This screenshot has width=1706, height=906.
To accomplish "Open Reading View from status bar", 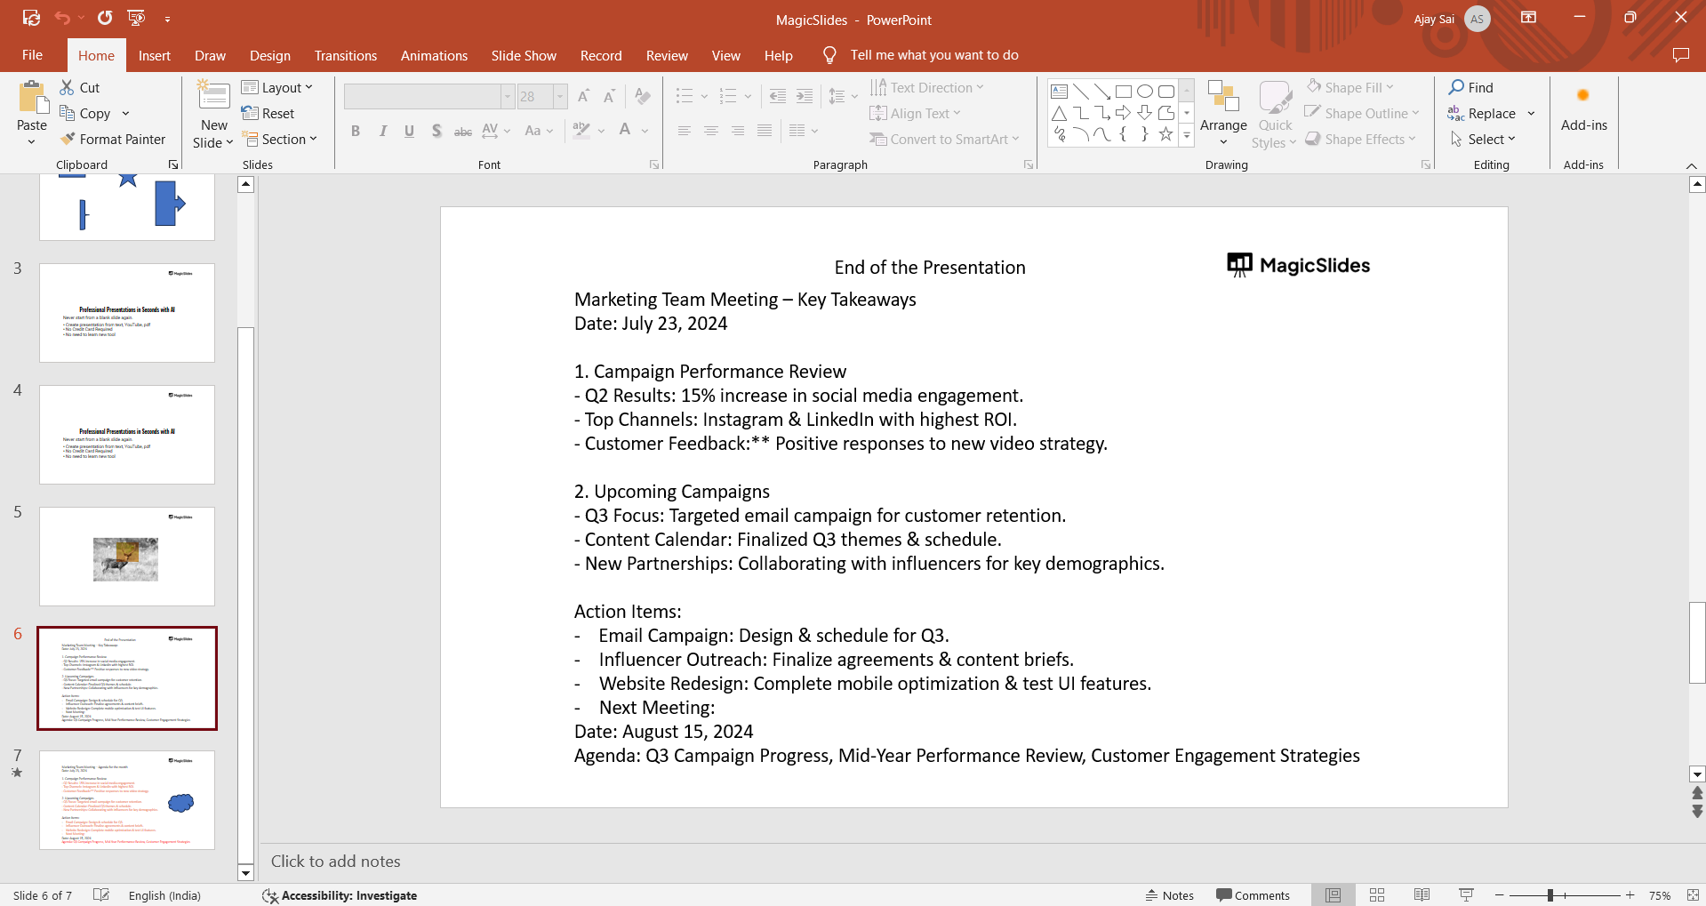I will (x=1422, y=895).
